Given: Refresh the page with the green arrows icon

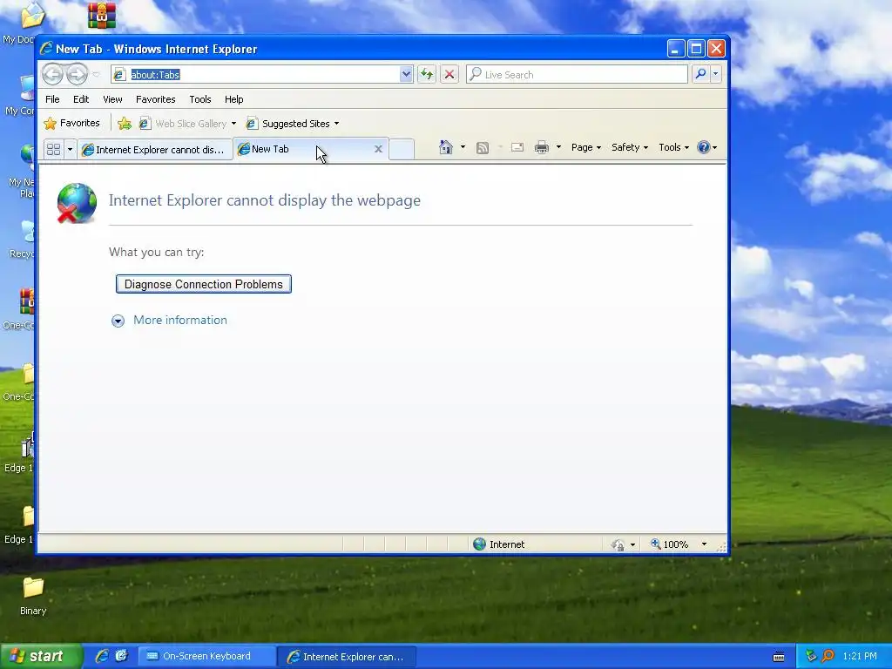Looking at the screenshot, I should tap(427, 75).
